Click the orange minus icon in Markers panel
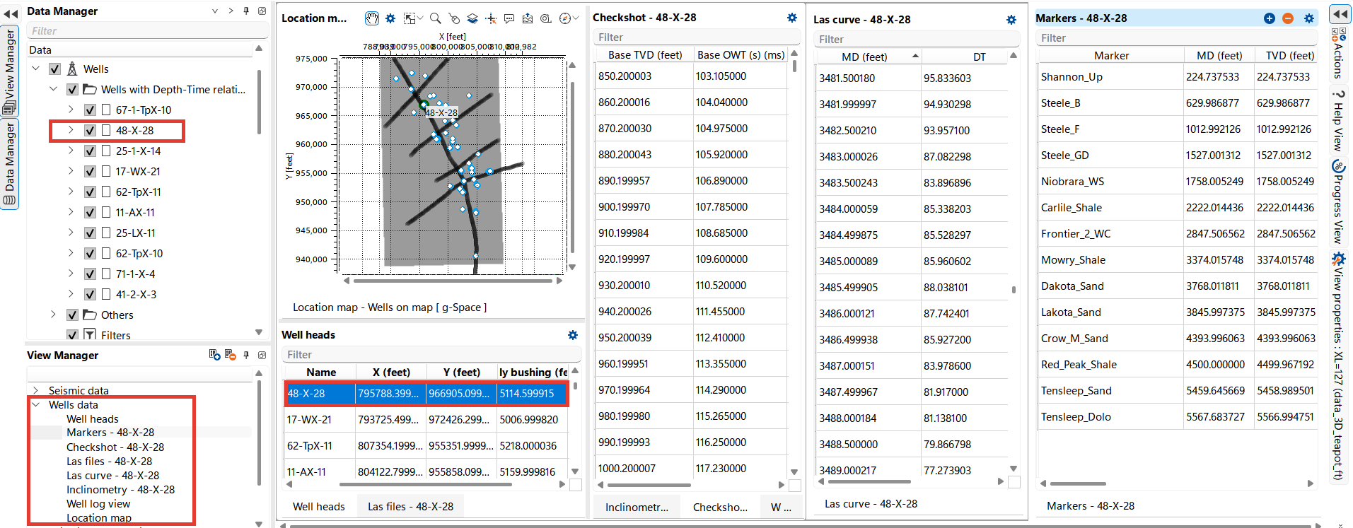The width and height of the screenshot is (1353, 528). pos(1288,18)
